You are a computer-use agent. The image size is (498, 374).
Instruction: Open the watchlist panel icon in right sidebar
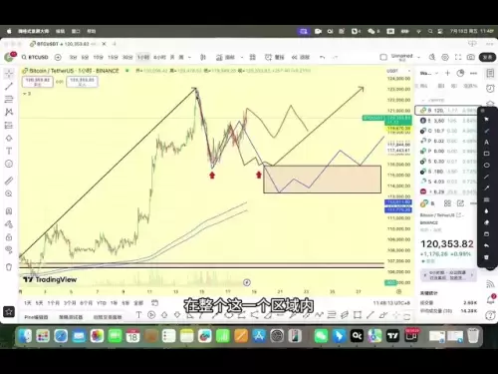(x=490, y=74)
